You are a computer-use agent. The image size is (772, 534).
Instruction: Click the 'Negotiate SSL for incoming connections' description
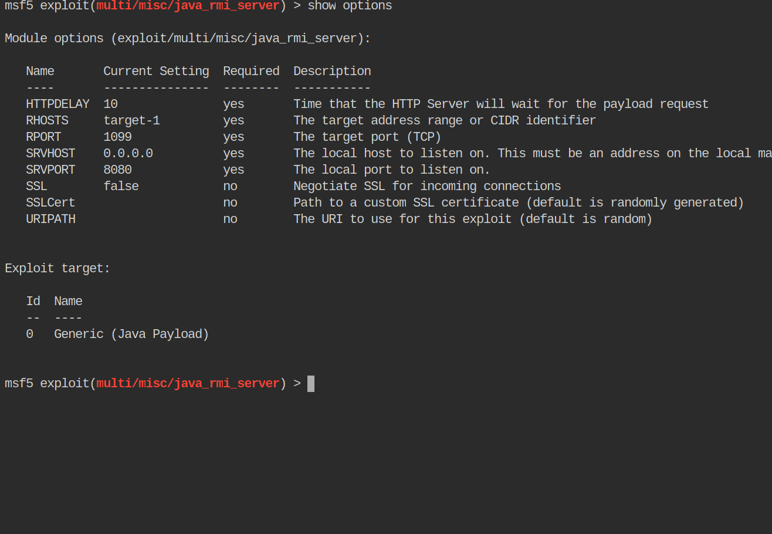(x=427, y=187)
